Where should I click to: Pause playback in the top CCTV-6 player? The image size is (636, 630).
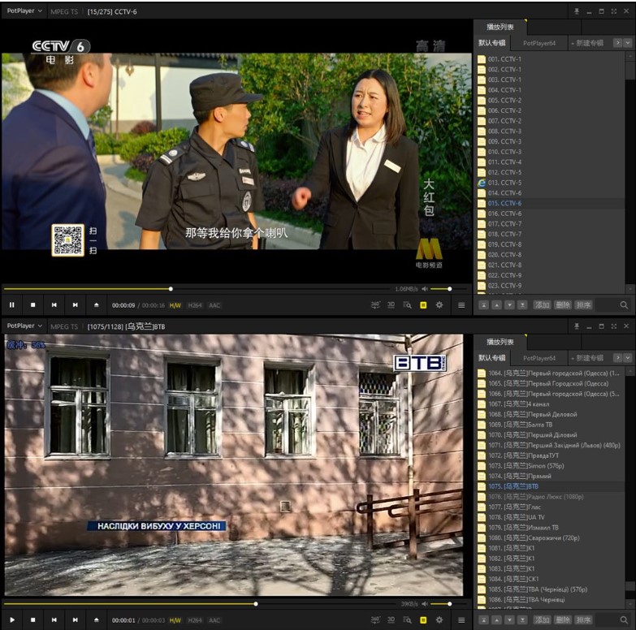coord(12,305)
